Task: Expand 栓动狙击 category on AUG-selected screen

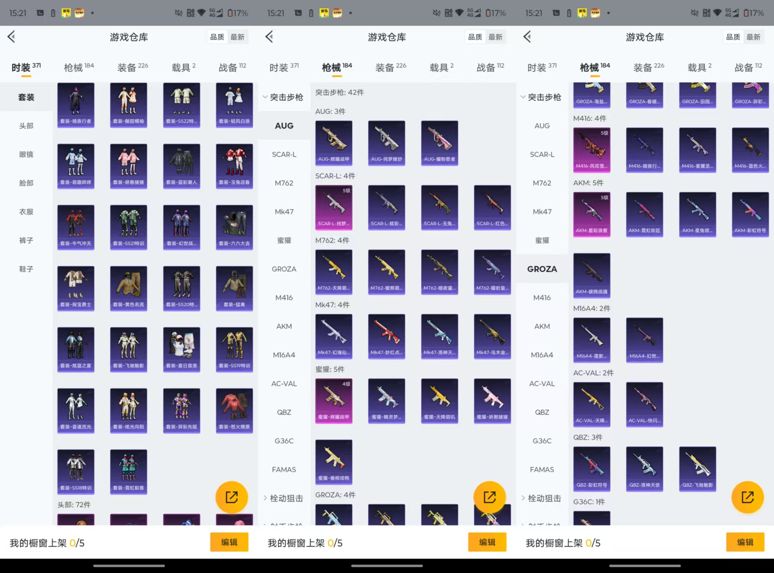Action: point(284,498)
